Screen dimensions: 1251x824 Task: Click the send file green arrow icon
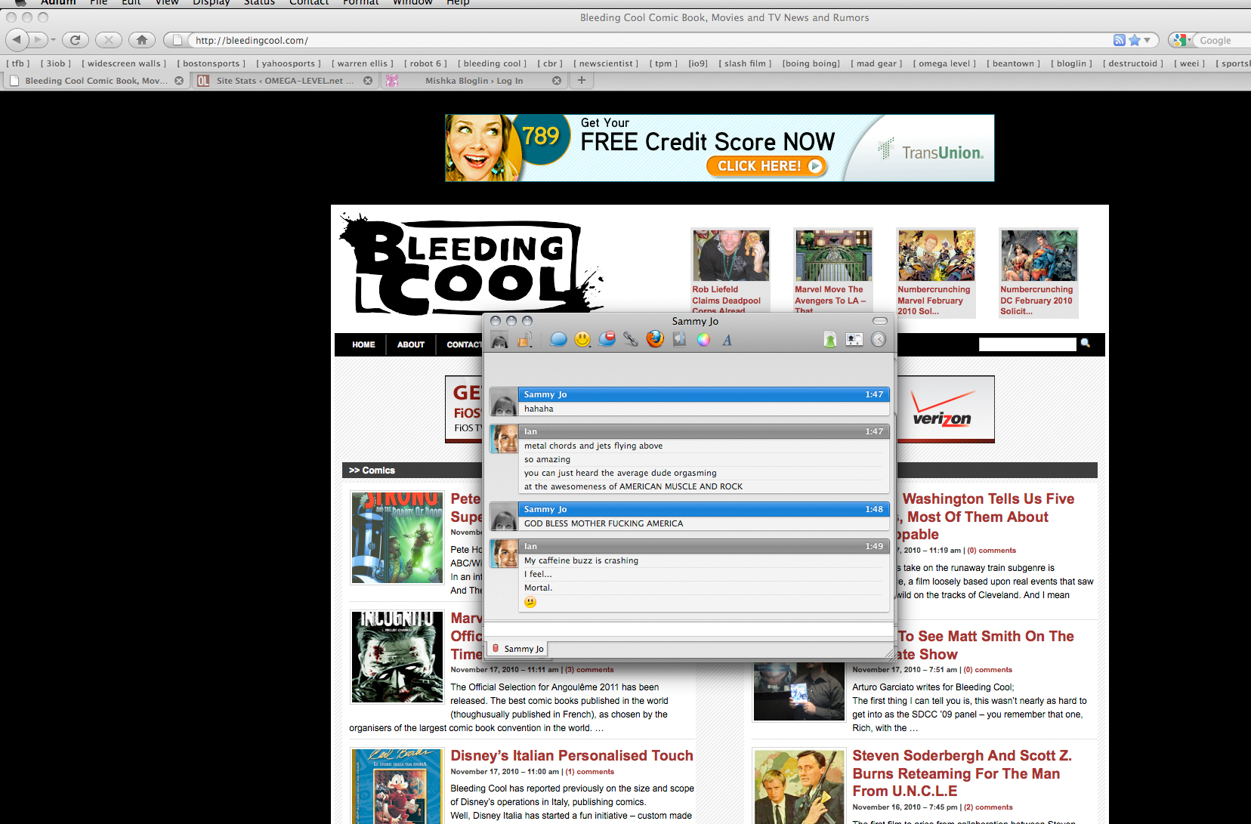[x=830, y=340]
